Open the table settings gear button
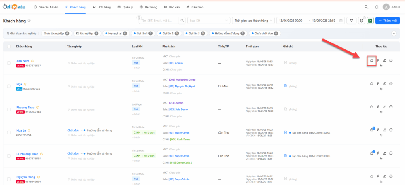 point(361,21)
